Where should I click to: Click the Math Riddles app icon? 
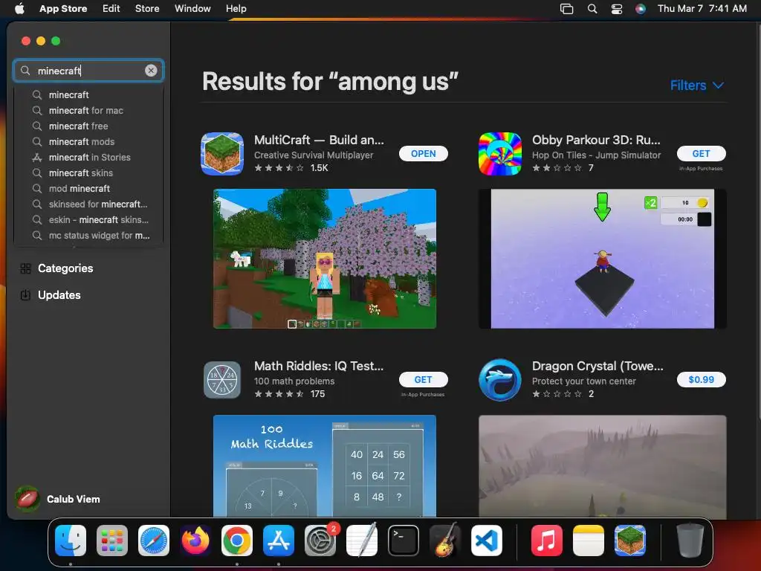click(x=222, y=380)
